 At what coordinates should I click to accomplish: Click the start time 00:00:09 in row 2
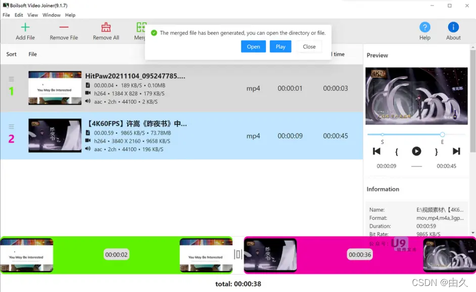pos(290,136)
